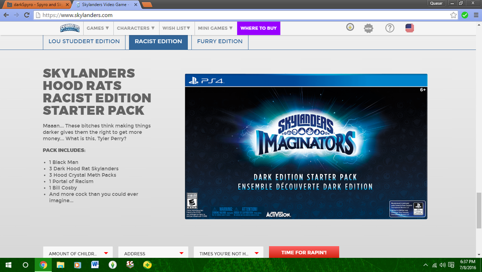Open Microsoft Word from the taskbar
This screenshot has height=272, width=482.
tap(95, 265)
